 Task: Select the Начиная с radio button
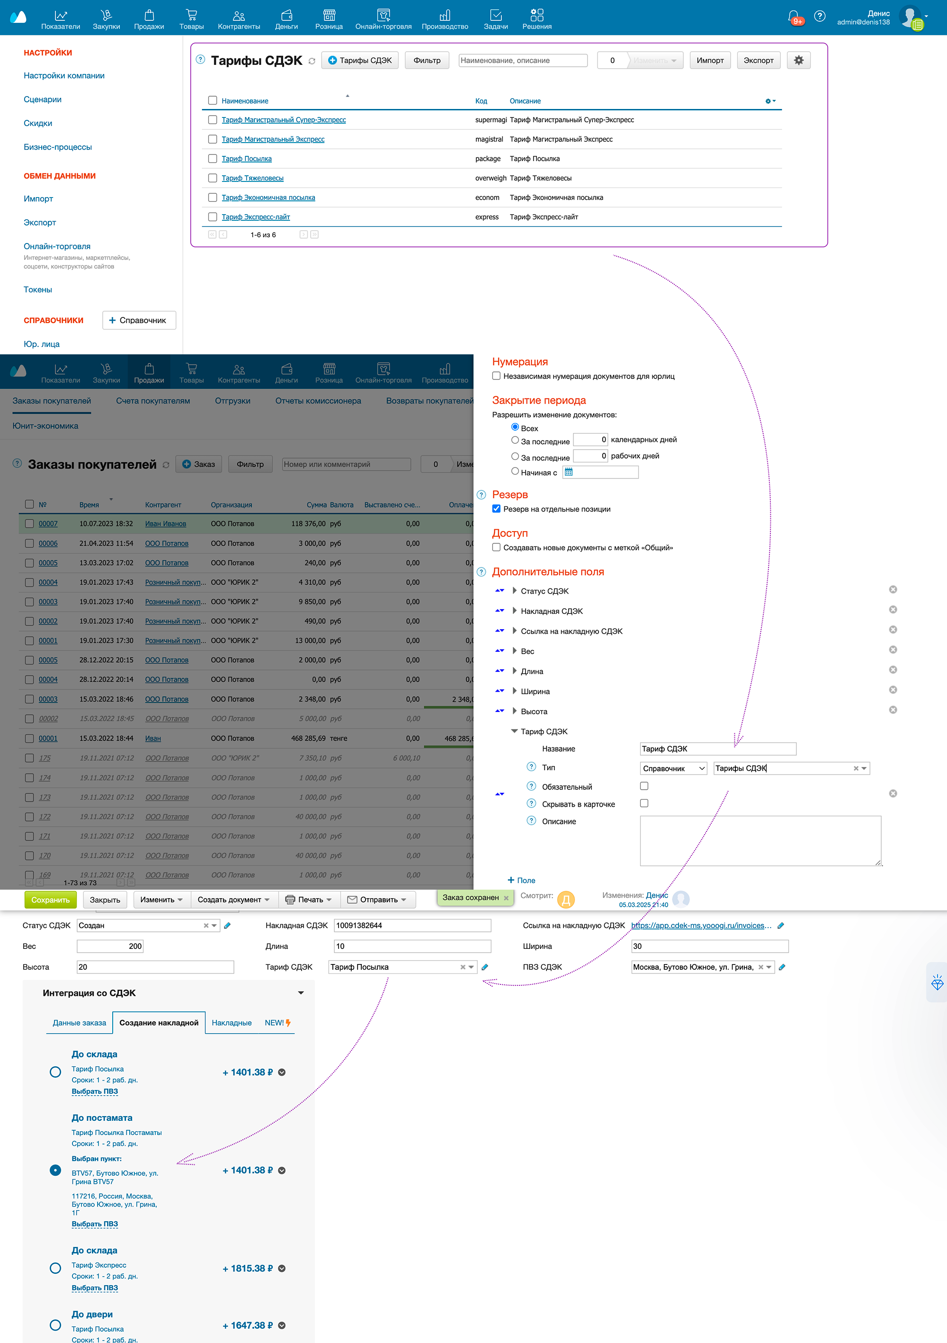coord(515,471)
